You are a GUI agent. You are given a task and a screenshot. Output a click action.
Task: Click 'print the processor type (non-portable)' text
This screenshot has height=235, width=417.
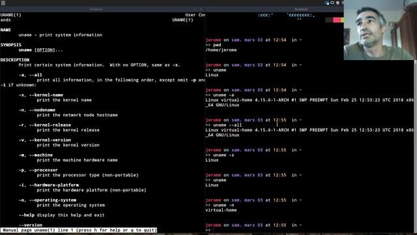click(x=87, y=175)
